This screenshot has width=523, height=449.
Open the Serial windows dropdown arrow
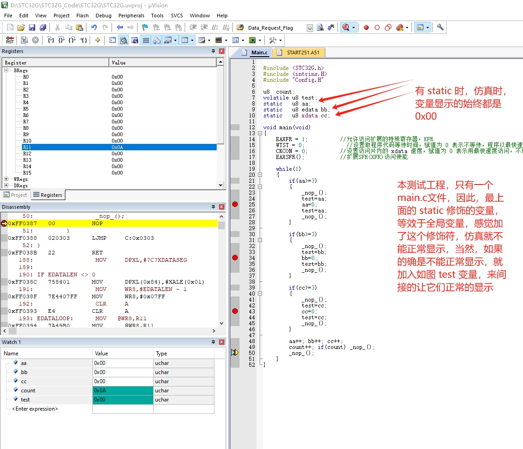[x=209, y=40]
